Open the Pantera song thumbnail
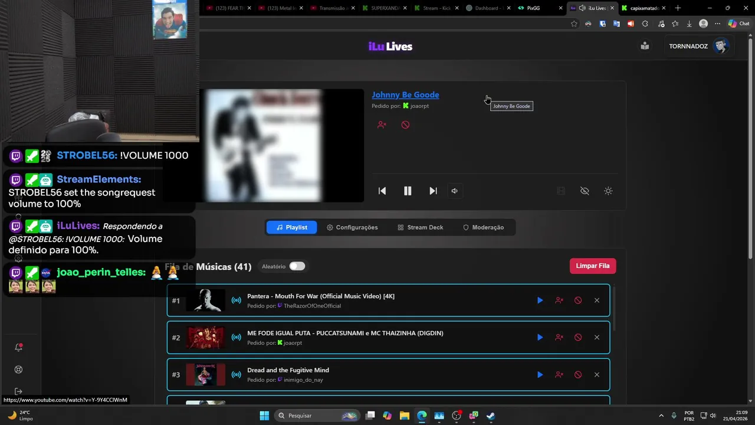The image size is (755, 425). click(205, 300)
